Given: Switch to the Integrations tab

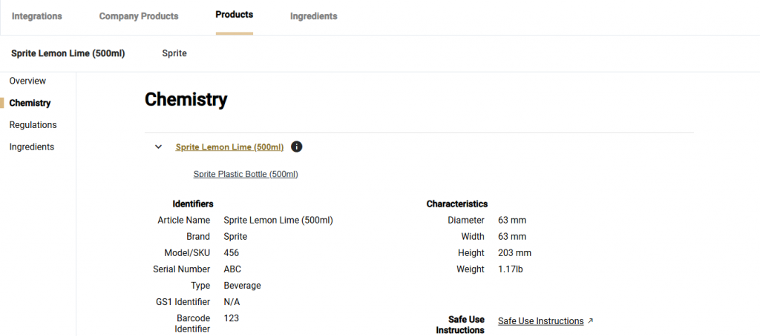Looking at the screenshot, I should point(37,16).
